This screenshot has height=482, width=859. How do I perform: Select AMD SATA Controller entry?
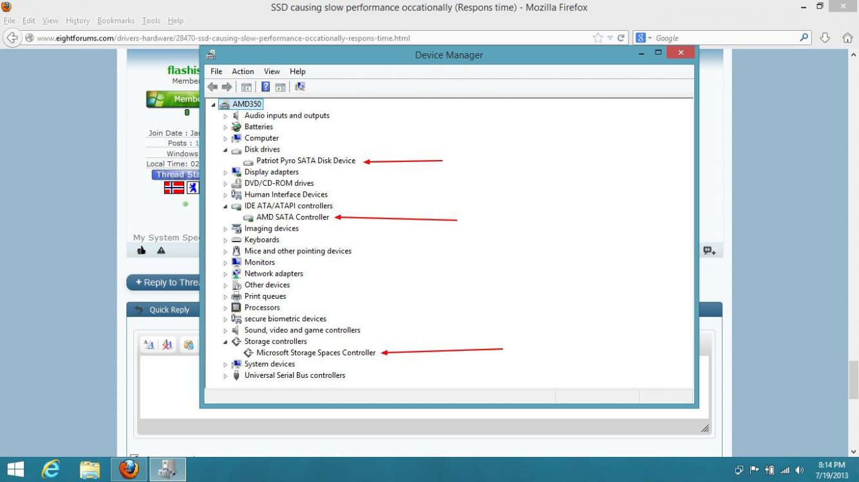(292, 217)
